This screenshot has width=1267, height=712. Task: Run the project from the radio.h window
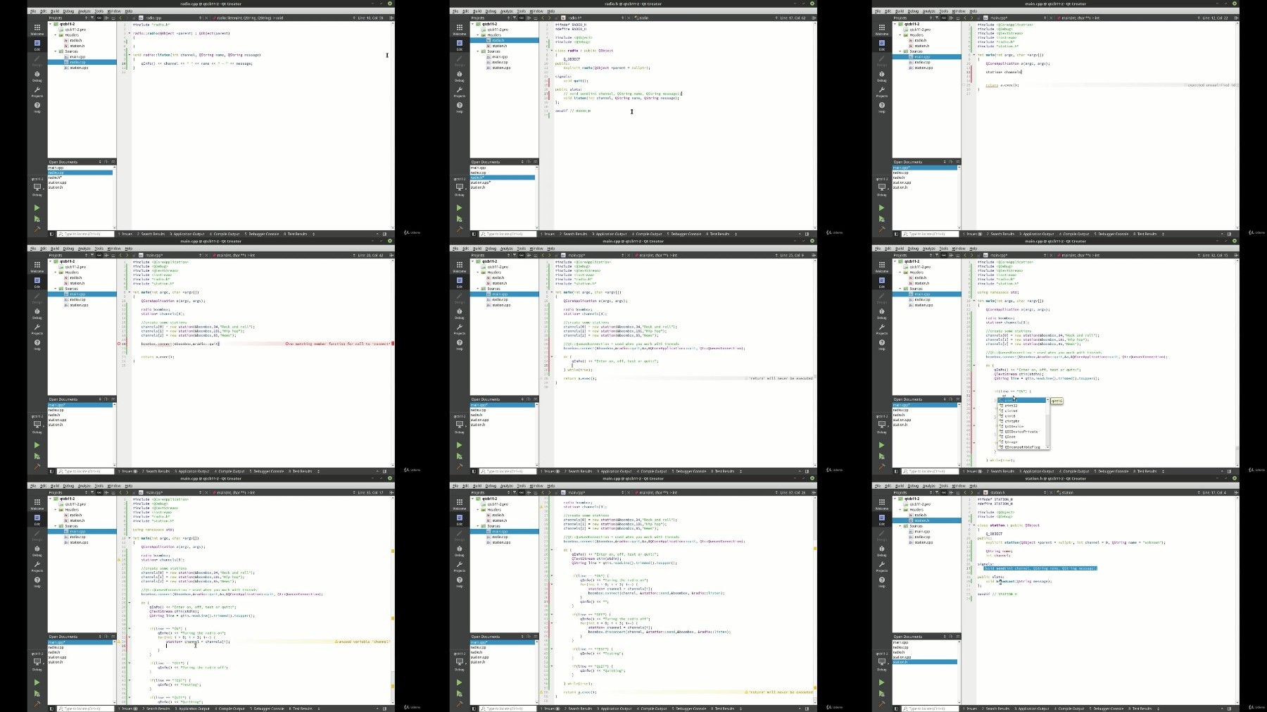(x=459, y=208)
